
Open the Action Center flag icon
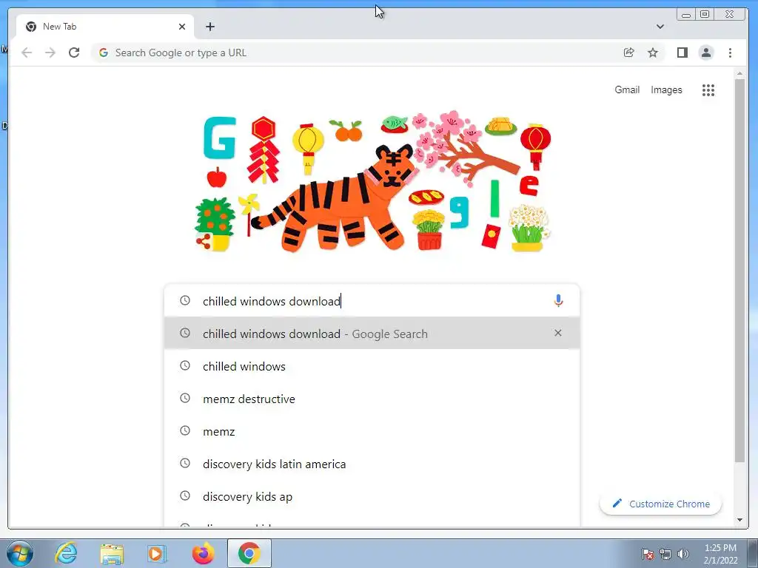point(648,554)
